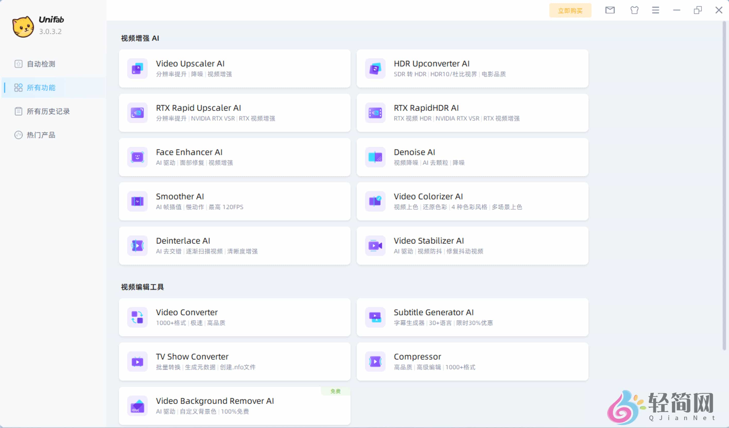The width and height of the screenshot is (729, 428).
Task: Click description '1000+格式 | 极速 | 高品质'
Action: pyautogui.click(x=191, y=323)
